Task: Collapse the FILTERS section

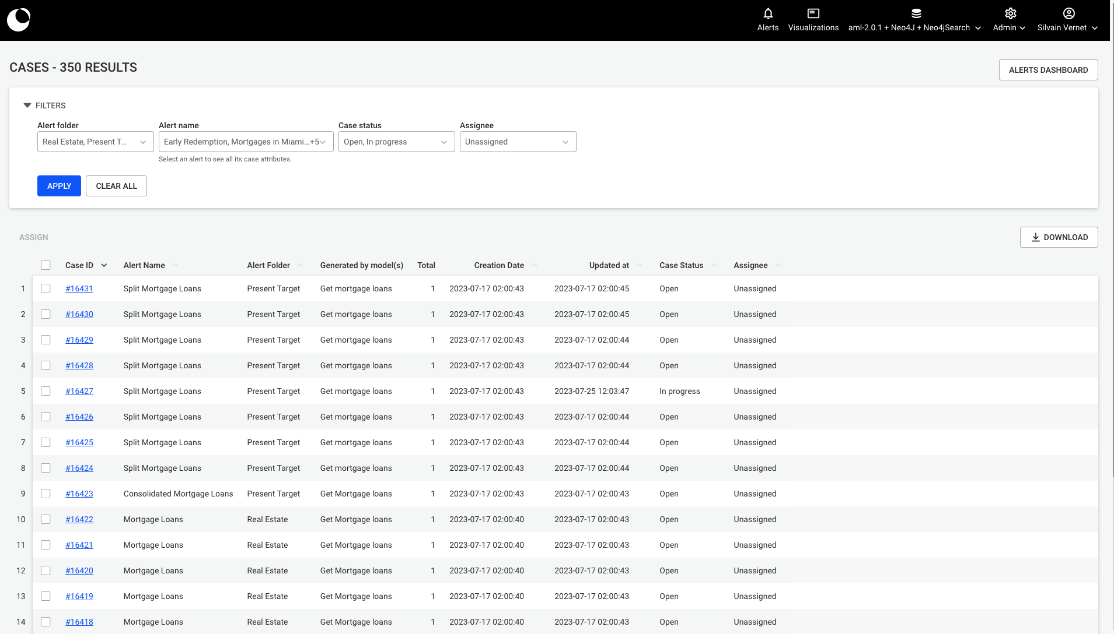Action: point(27,105)
